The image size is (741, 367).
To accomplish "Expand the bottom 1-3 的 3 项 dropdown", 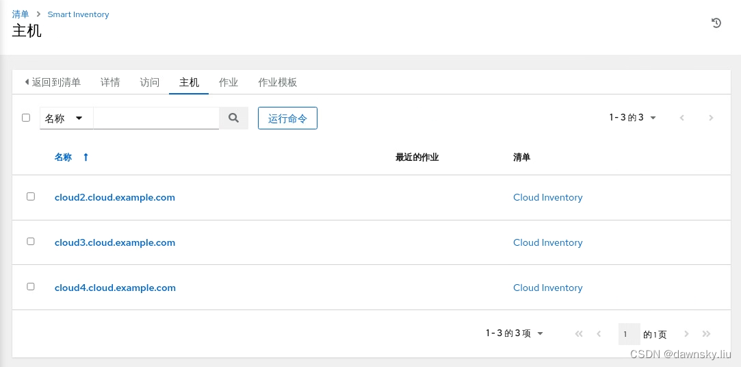I will pyautogui.click(x=514, y=333).
